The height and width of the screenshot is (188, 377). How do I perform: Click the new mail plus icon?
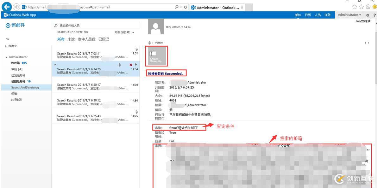[8, 25]
